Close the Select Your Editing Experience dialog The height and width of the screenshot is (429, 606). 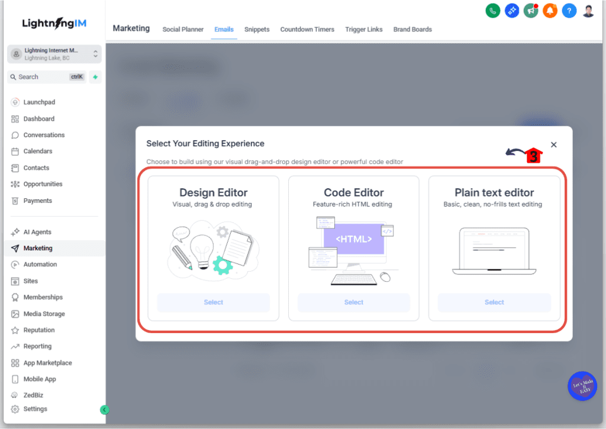pyautogui.click(x=553, y=144)
